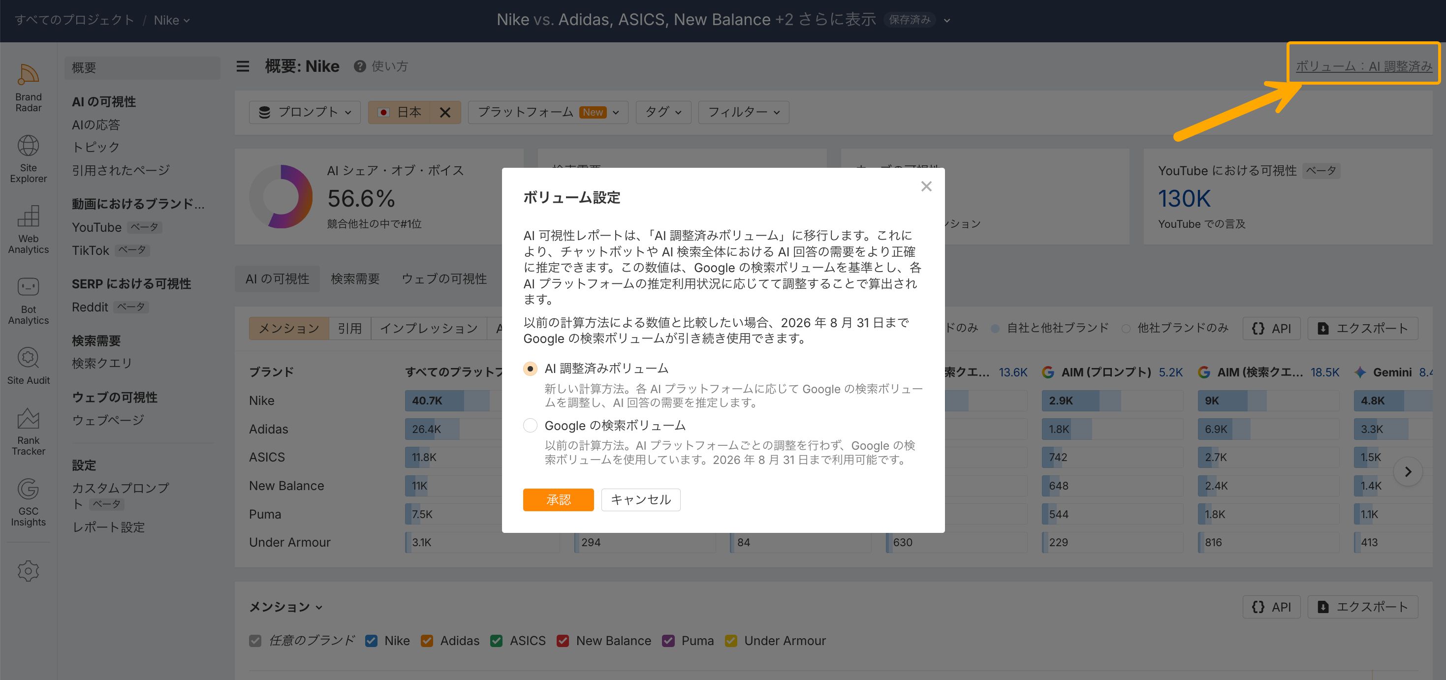
Task: Click Google icon on AIM (プロンプト) column
Action: coord(1048,372)
